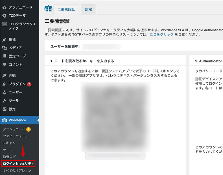
Task: Open Wordfence 監査ログ submenu item
Action: click(x=9, y=157)
